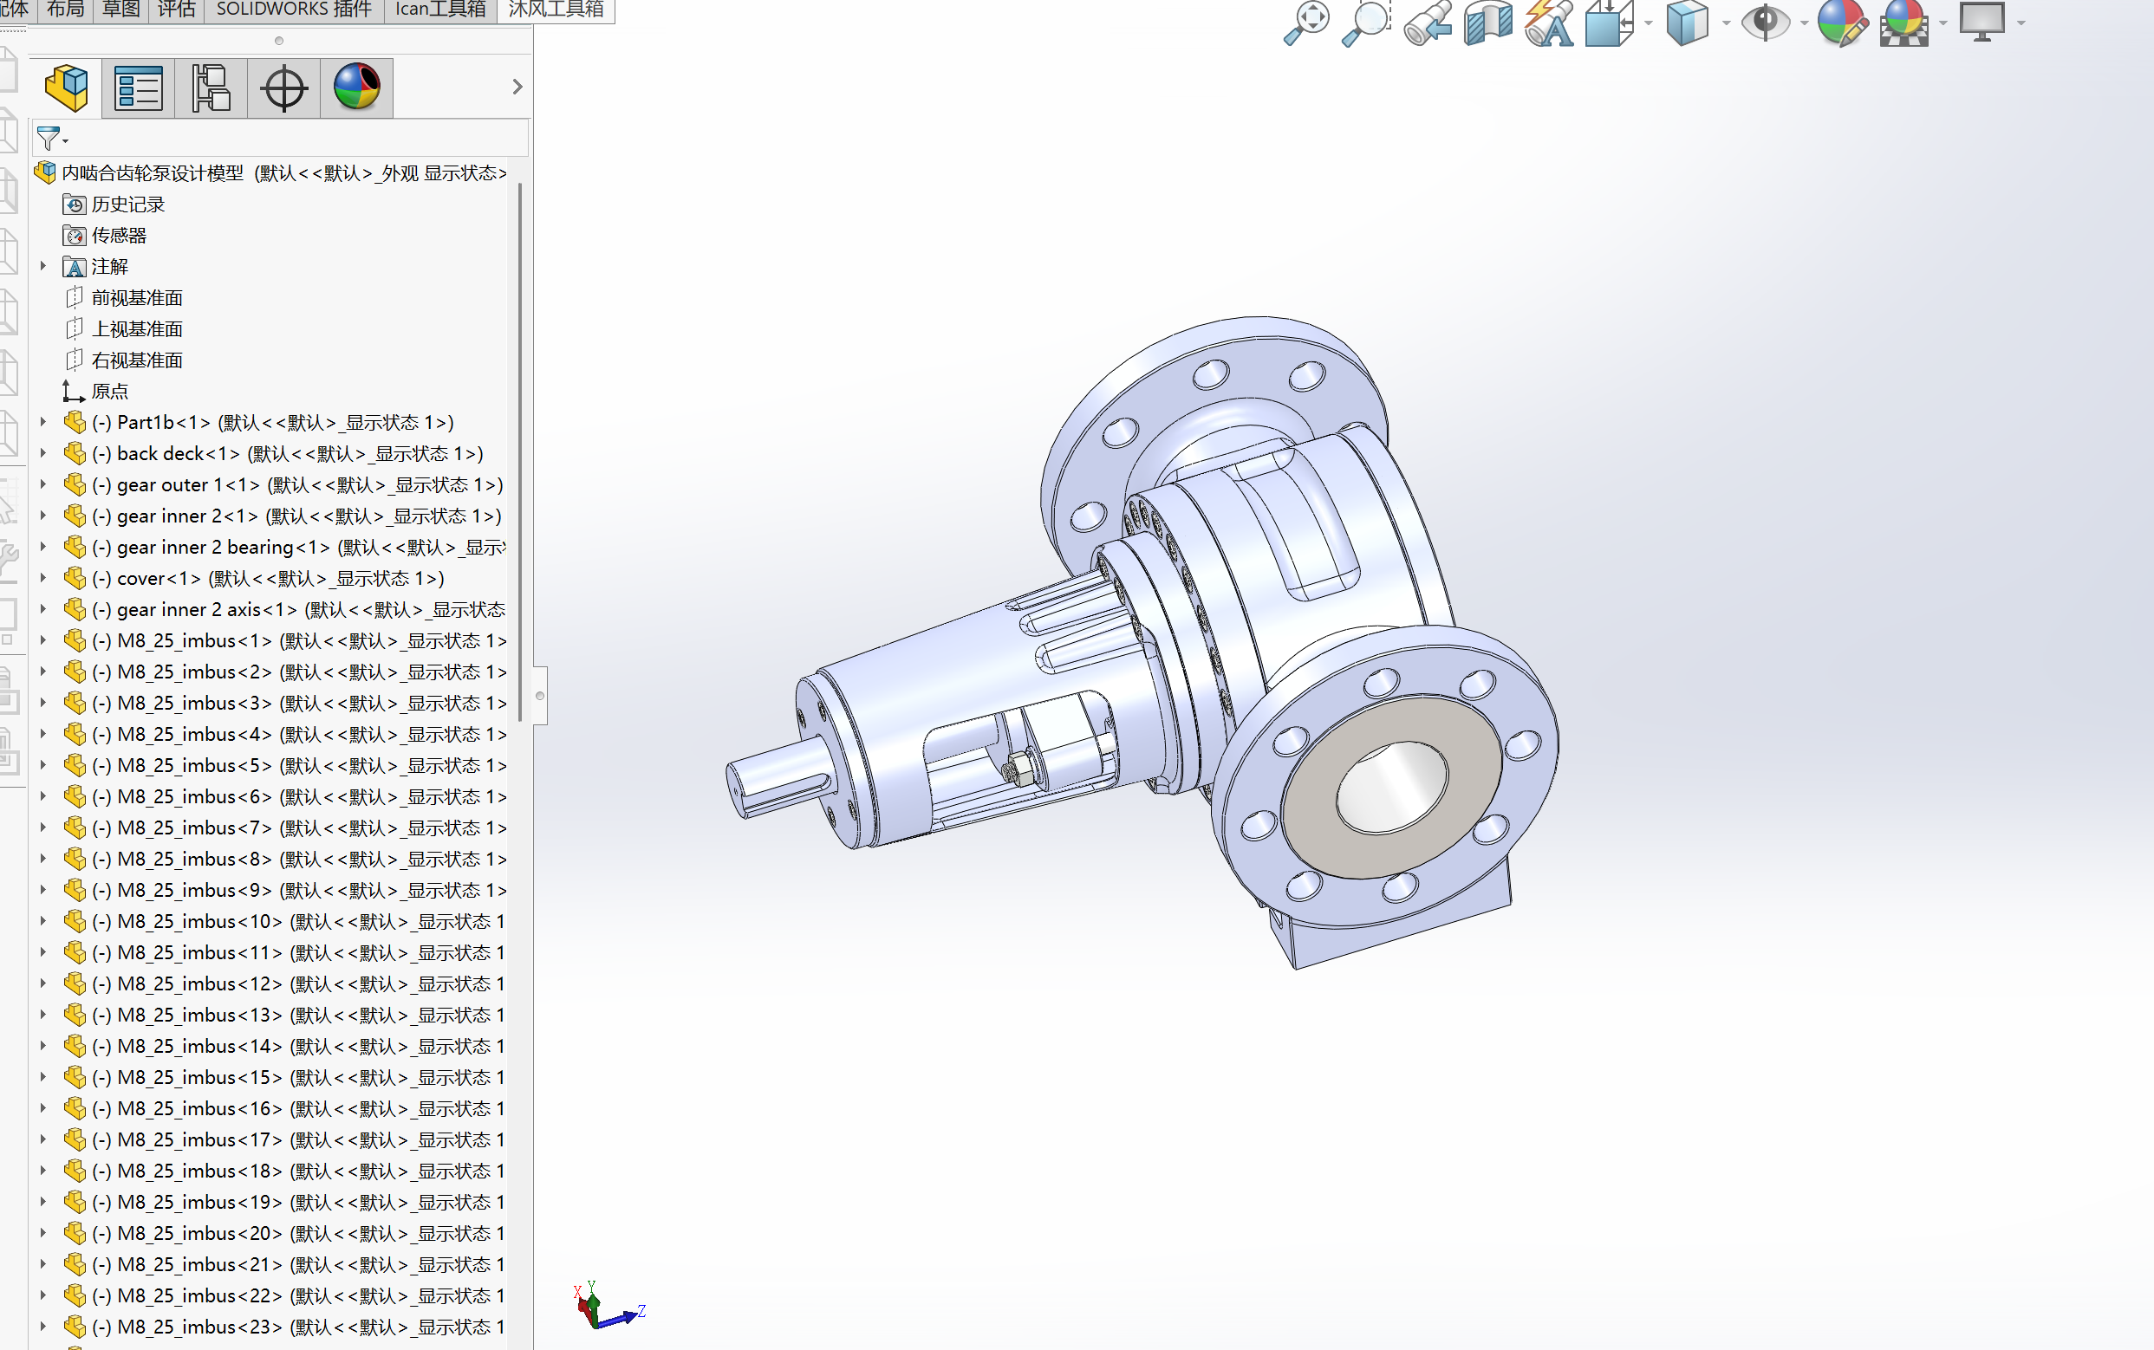Screen dimensions: 2154x1350
Task: Open the 沐风工具箱 ribbon tab
Action: (x=556, y=10)
